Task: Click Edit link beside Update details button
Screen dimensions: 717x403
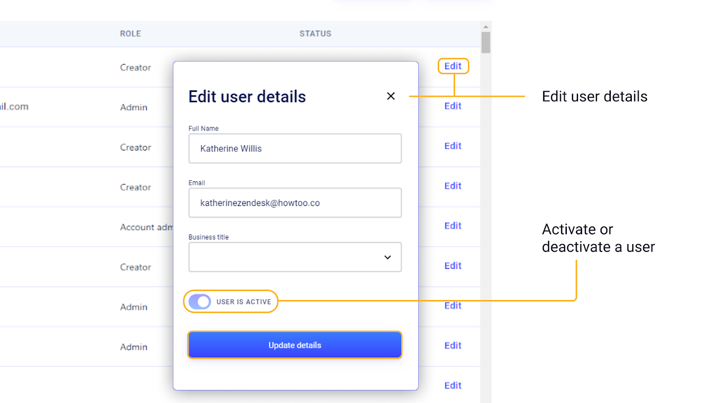Action: tap(453, 346)
